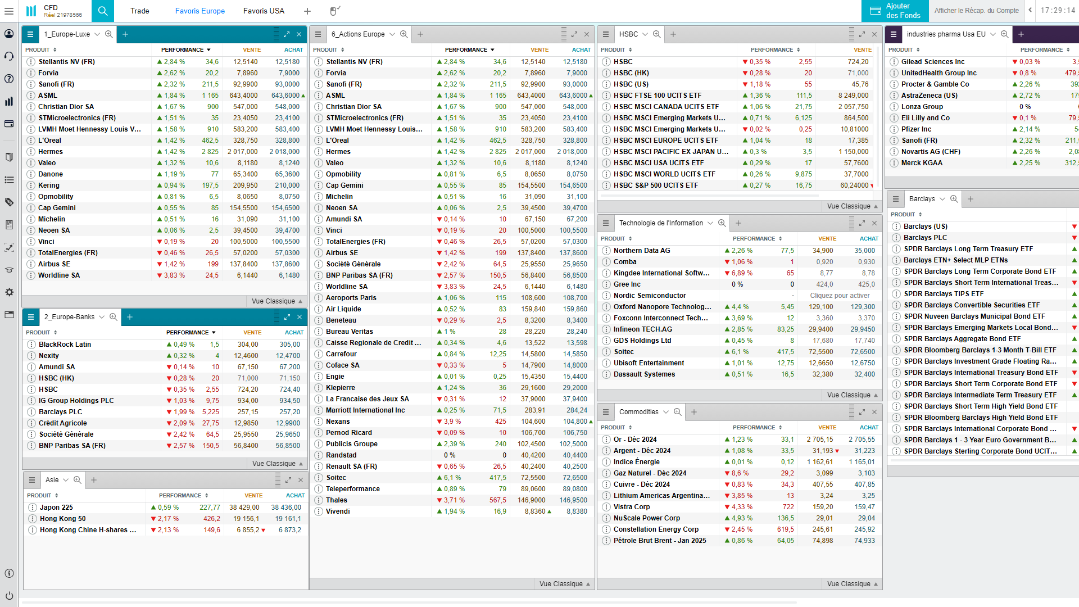The width and height of the screenshot is (1079, 607).
Task: Open the settings gear in left sidebar
Action: point(9,292)
